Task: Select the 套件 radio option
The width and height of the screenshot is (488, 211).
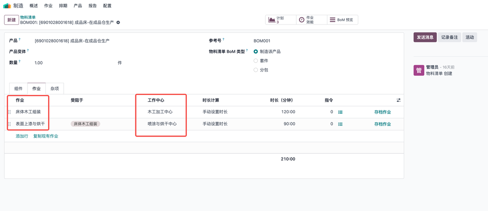Action: (x=256, y=61)
